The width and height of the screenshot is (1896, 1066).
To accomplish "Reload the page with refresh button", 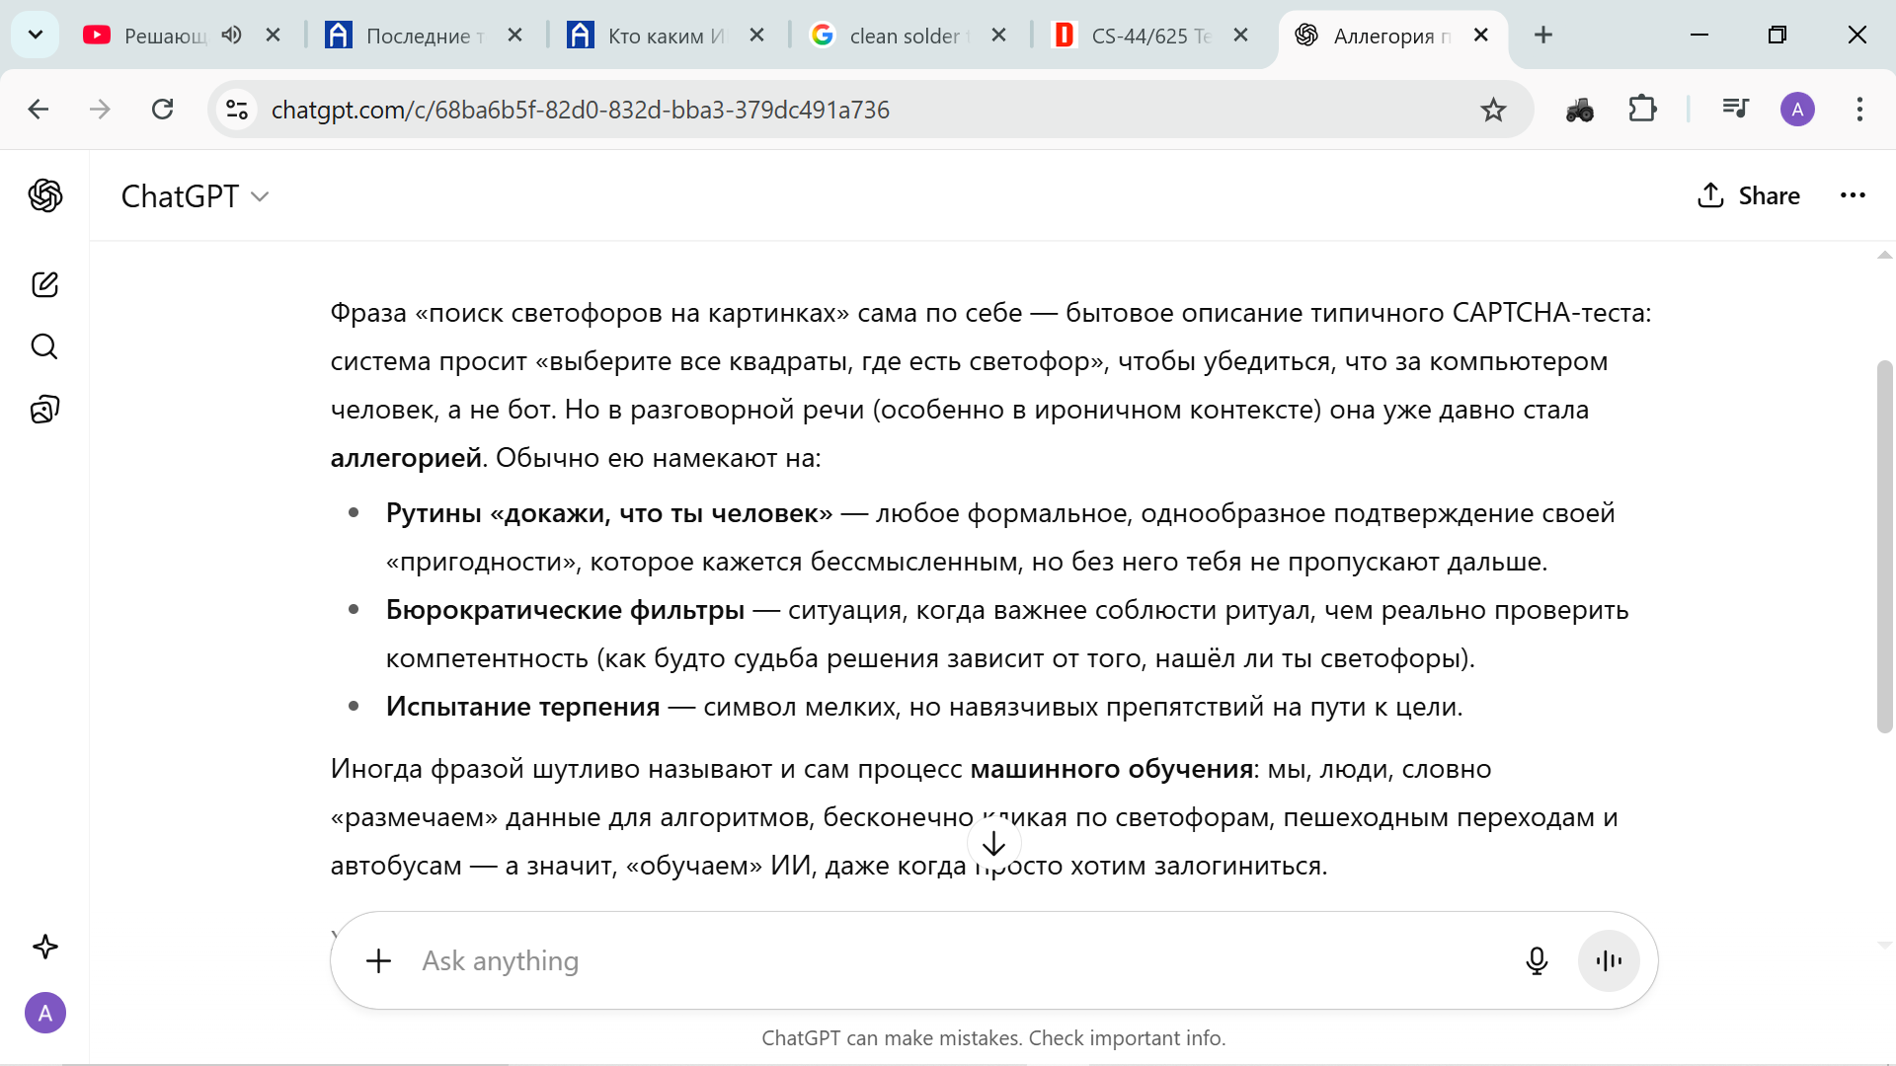I will [x=162, y=110].
